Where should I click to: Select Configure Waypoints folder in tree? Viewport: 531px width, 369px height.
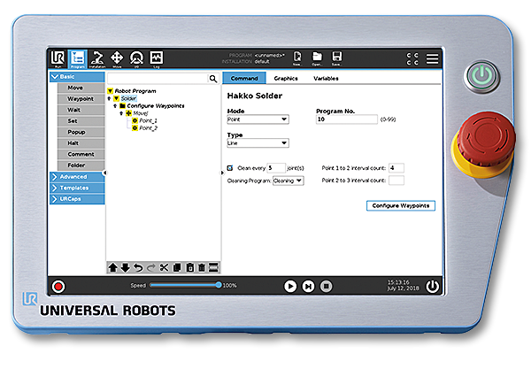(x=152, y=106)
